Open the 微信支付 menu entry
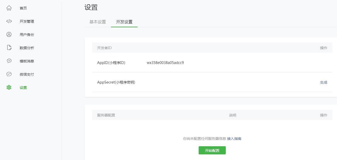The width and height of the screenshot is (337, 160). [27, 74]
